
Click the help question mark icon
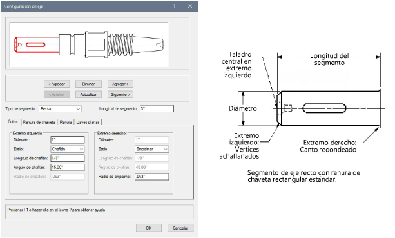point(174,6)
